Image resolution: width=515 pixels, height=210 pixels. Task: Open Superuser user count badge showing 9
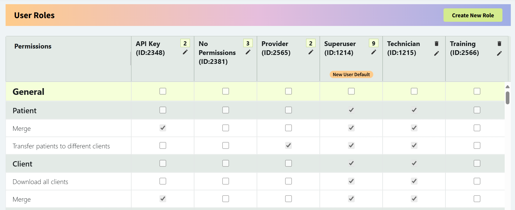(x=373, y=43)
